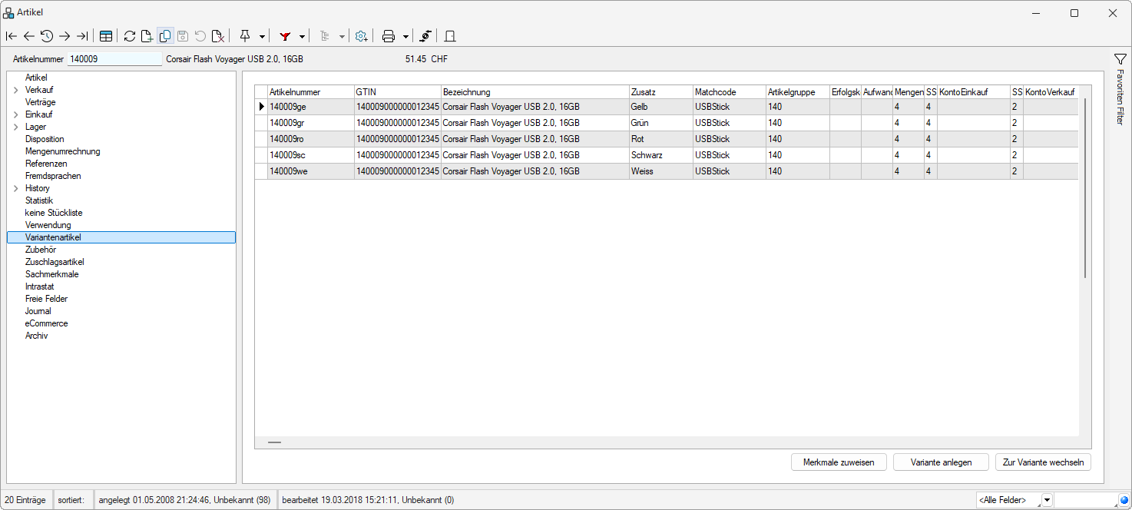The image size is (1132, 510).
Task: Open Freie Felder in the tree
Action: 46,299
